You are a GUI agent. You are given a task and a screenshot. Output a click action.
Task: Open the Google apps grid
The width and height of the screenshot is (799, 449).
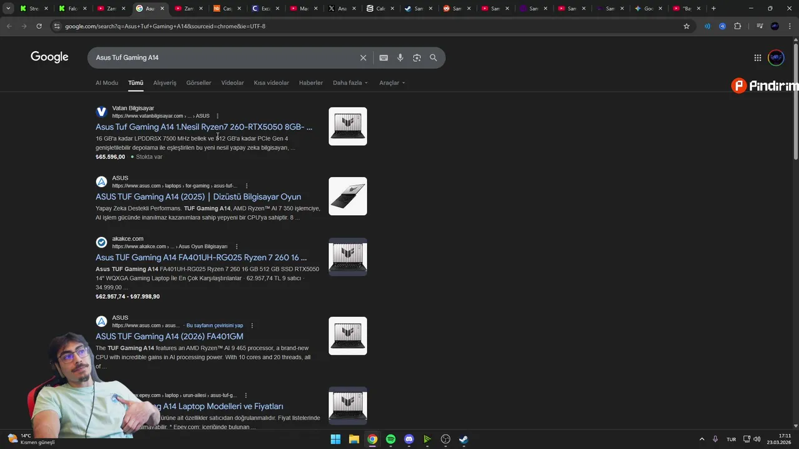click(757, 57)
